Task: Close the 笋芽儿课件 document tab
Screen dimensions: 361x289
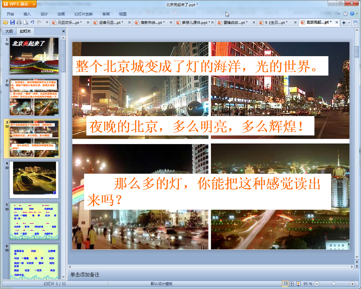Action: pyautogui.click(x=212, y=23)
